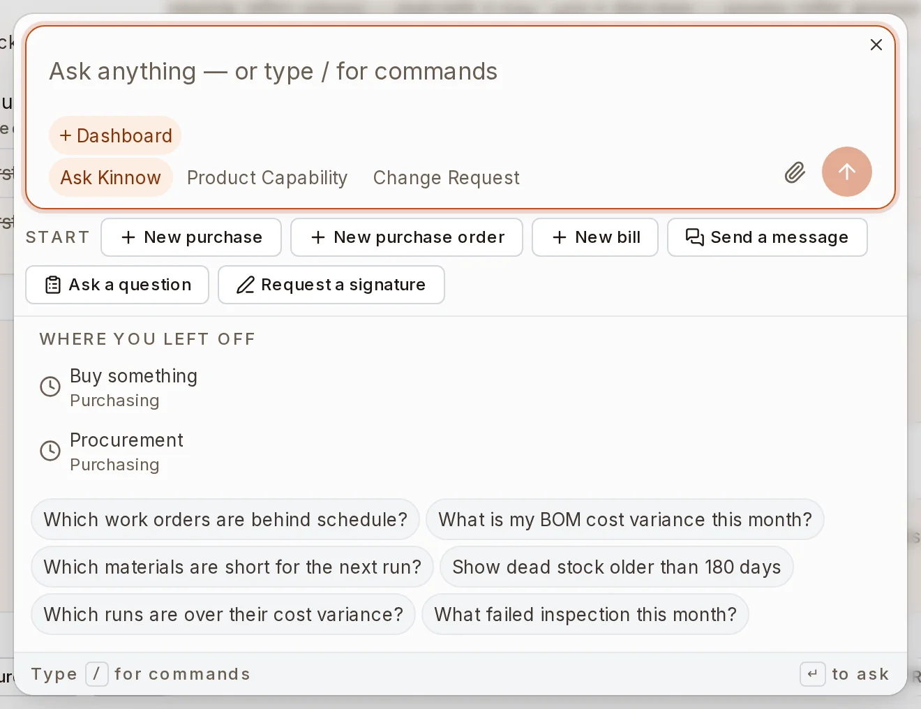Ask about BOM cost variance this month
This screenshot has height=709, width=921.
point(625,519)
